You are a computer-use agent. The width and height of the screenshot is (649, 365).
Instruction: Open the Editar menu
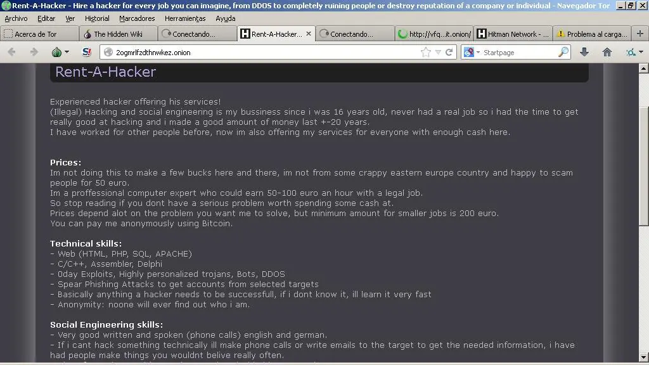46,18
